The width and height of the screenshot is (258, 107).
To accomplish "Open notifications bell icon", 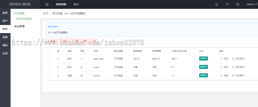I will tap(216, 5).
